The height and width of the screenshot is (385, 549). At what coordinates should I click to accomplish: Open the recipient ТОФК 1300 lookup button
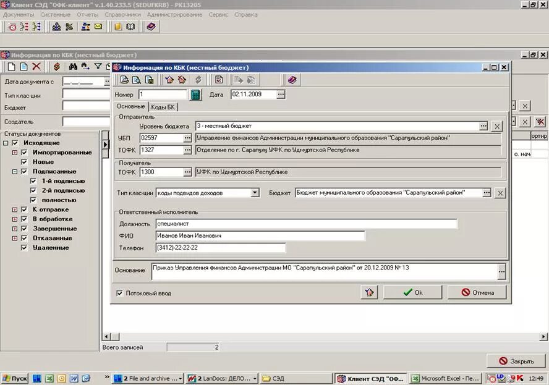pos(188,172)
